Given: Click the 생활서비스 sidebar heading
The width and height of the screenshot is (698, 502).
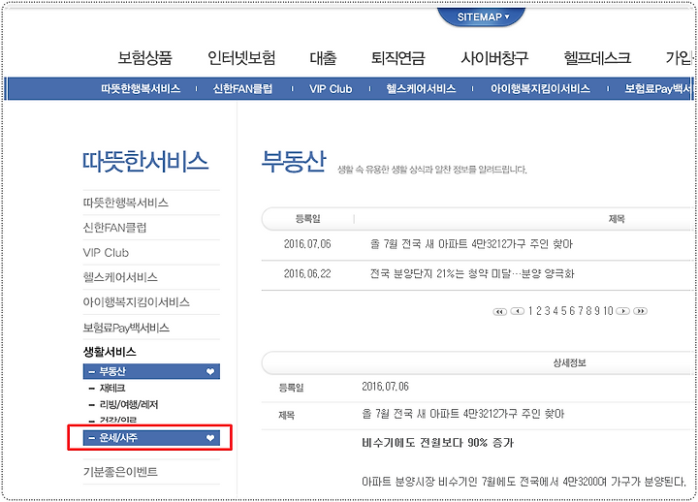Looking at the screenshot, I should (x=110, y=352).
